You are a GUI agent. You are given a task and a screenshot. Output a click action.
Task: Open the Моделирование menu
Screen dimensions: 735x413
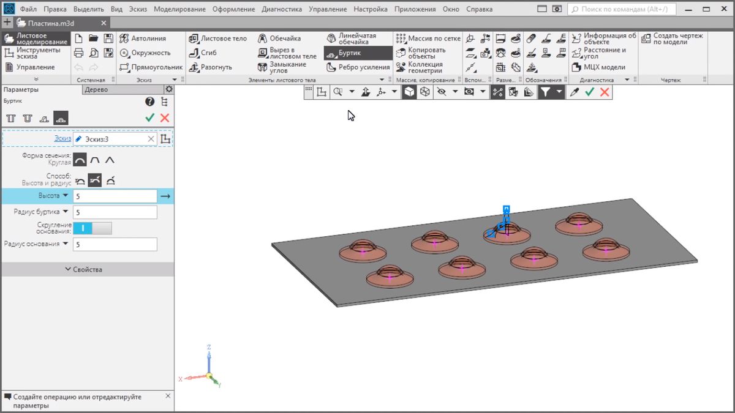tap(179, 9)
